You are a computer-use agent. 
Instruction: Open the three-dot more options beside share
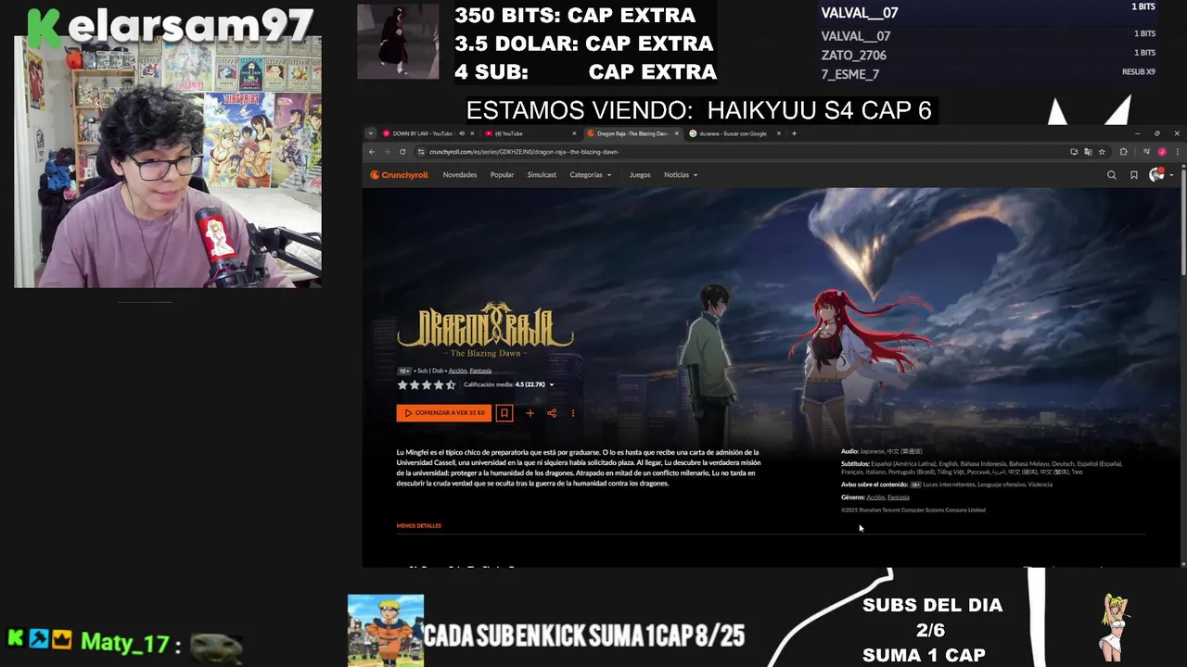(573, 413)
